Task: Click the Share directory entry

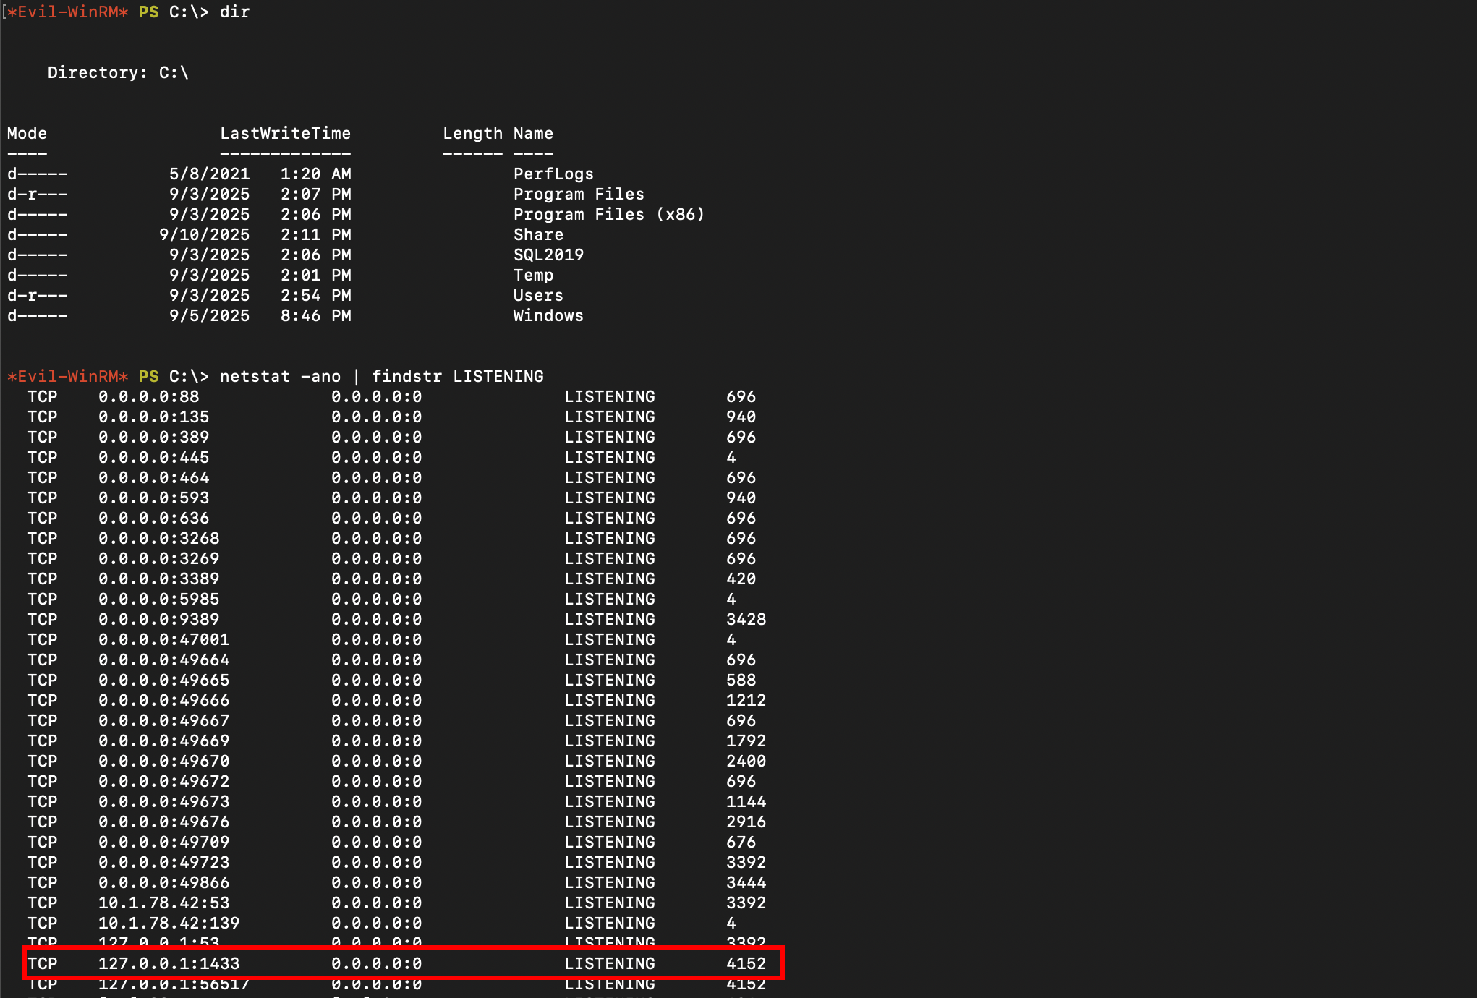Action: click(538, 235)
